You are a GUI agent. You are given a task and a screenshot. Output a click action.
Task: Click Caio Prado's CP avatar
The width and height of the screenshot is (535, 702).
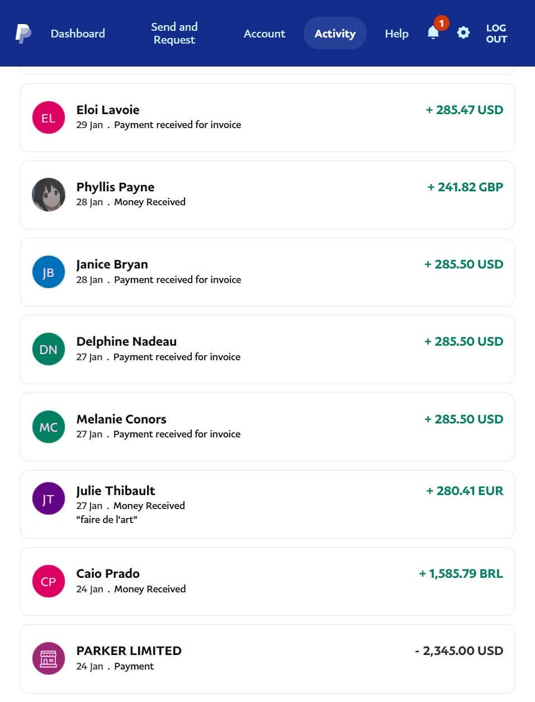[x=49, y=581]
